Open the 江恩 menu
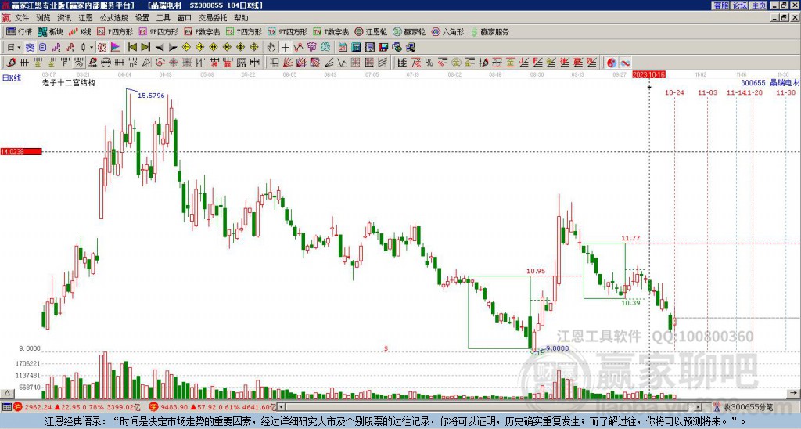Screen dimensions: 801x429 point(85,18)
